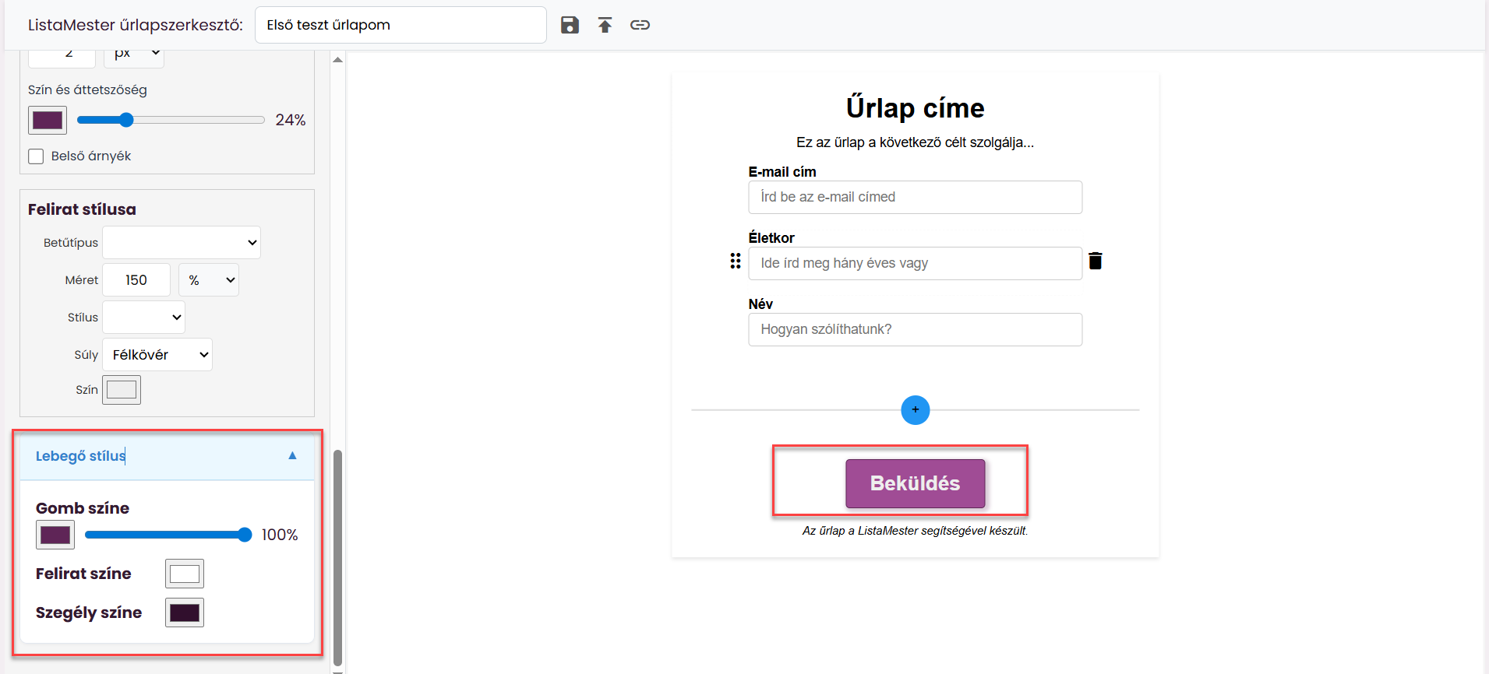Screen dimensions: 1489x674
Task: Open the Méret unit percent dropdown
Action: coord(209,280)
